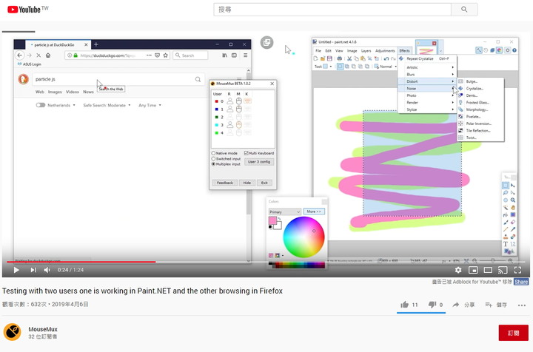533x352 pixels.
Task: Open the Any Time dropdown
Action: coord(150,105)
